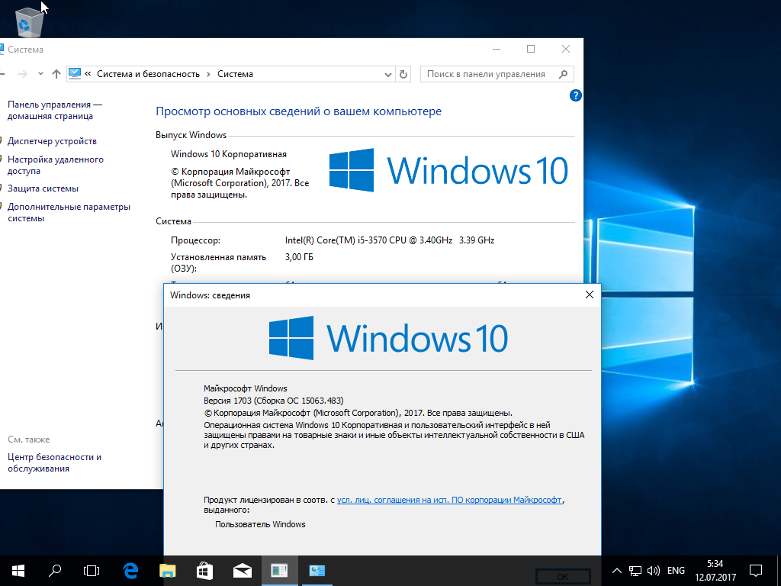This screenshot has width=781, height=586.
Task: Open Дополнительные параметры системы link
Action: (x=69, y=212)
